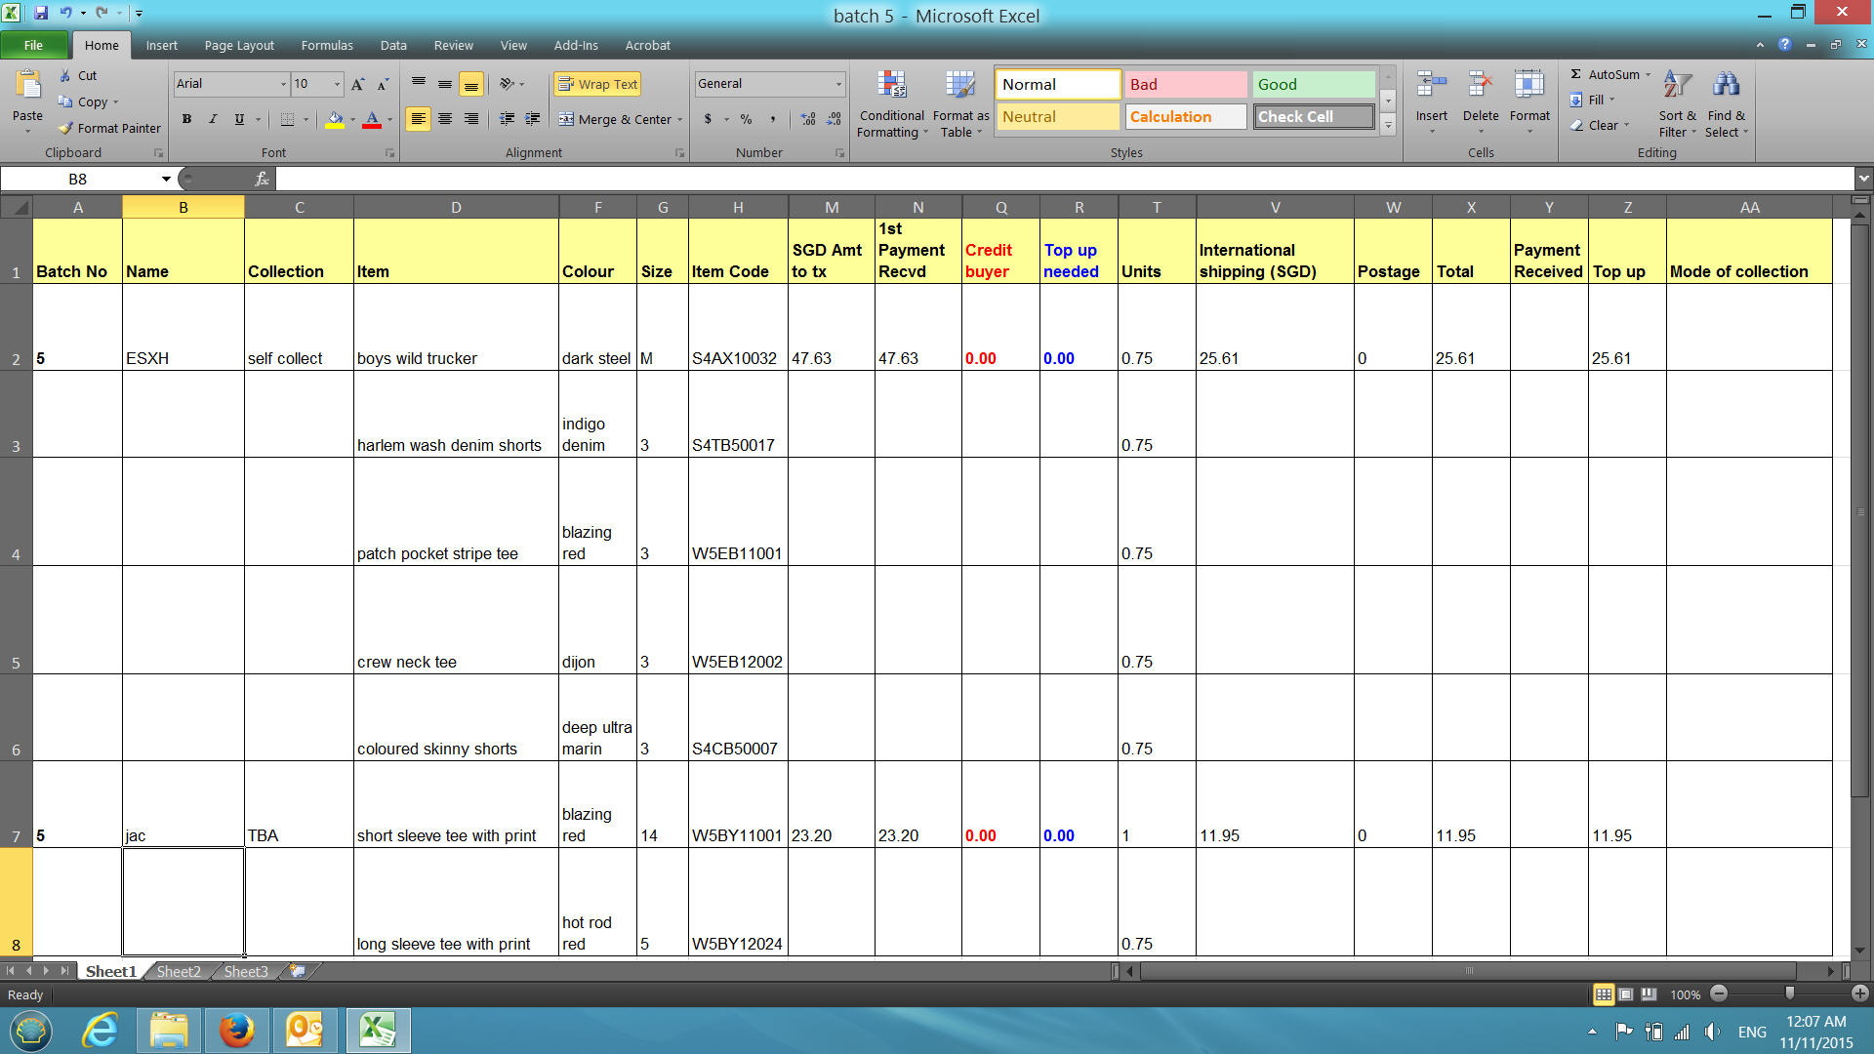Image resolution: width=1874 pixels, height=1054 pixels.
Task: Click the Firefox taskbar icon
Action: click(x=236, y=1031)
